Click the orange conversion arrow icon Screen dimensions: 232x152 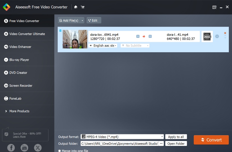pos(144,37)
